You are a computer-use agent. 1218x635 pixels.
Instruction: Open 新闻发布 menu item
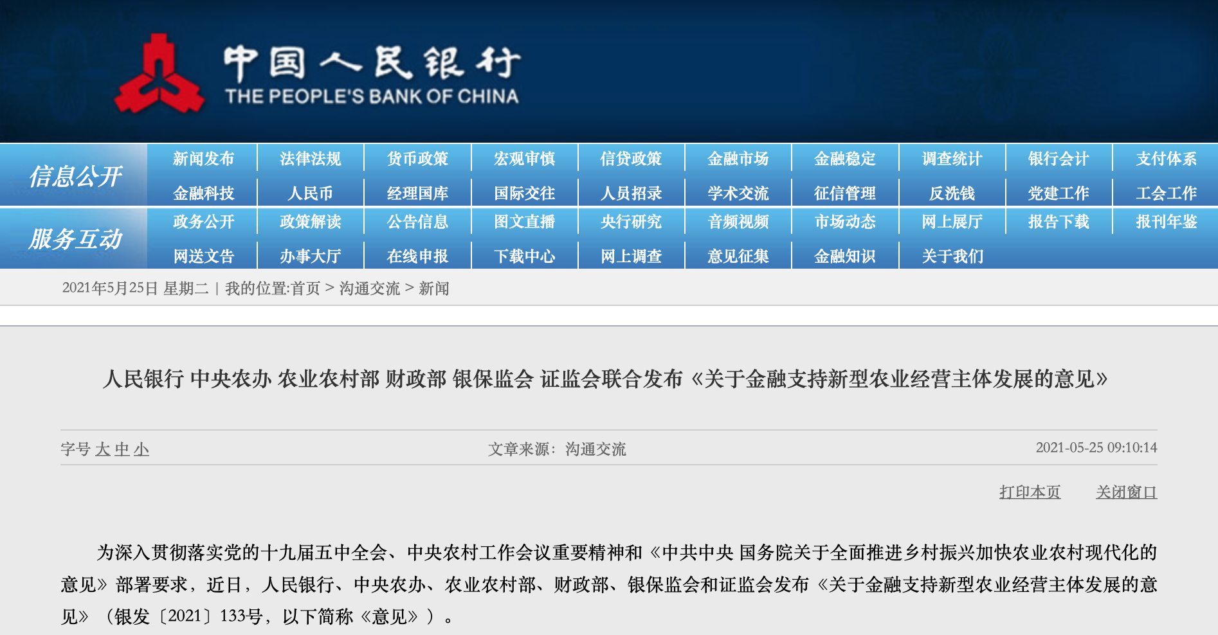pos(203,159)
